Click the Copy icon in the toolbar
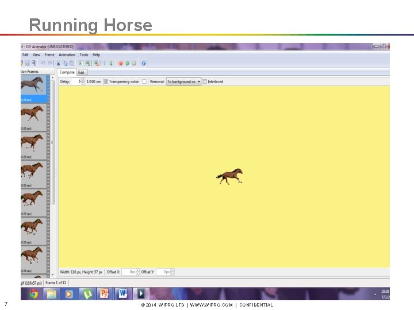Viewport: 414px width, 310px height. [x=65, y=63]
